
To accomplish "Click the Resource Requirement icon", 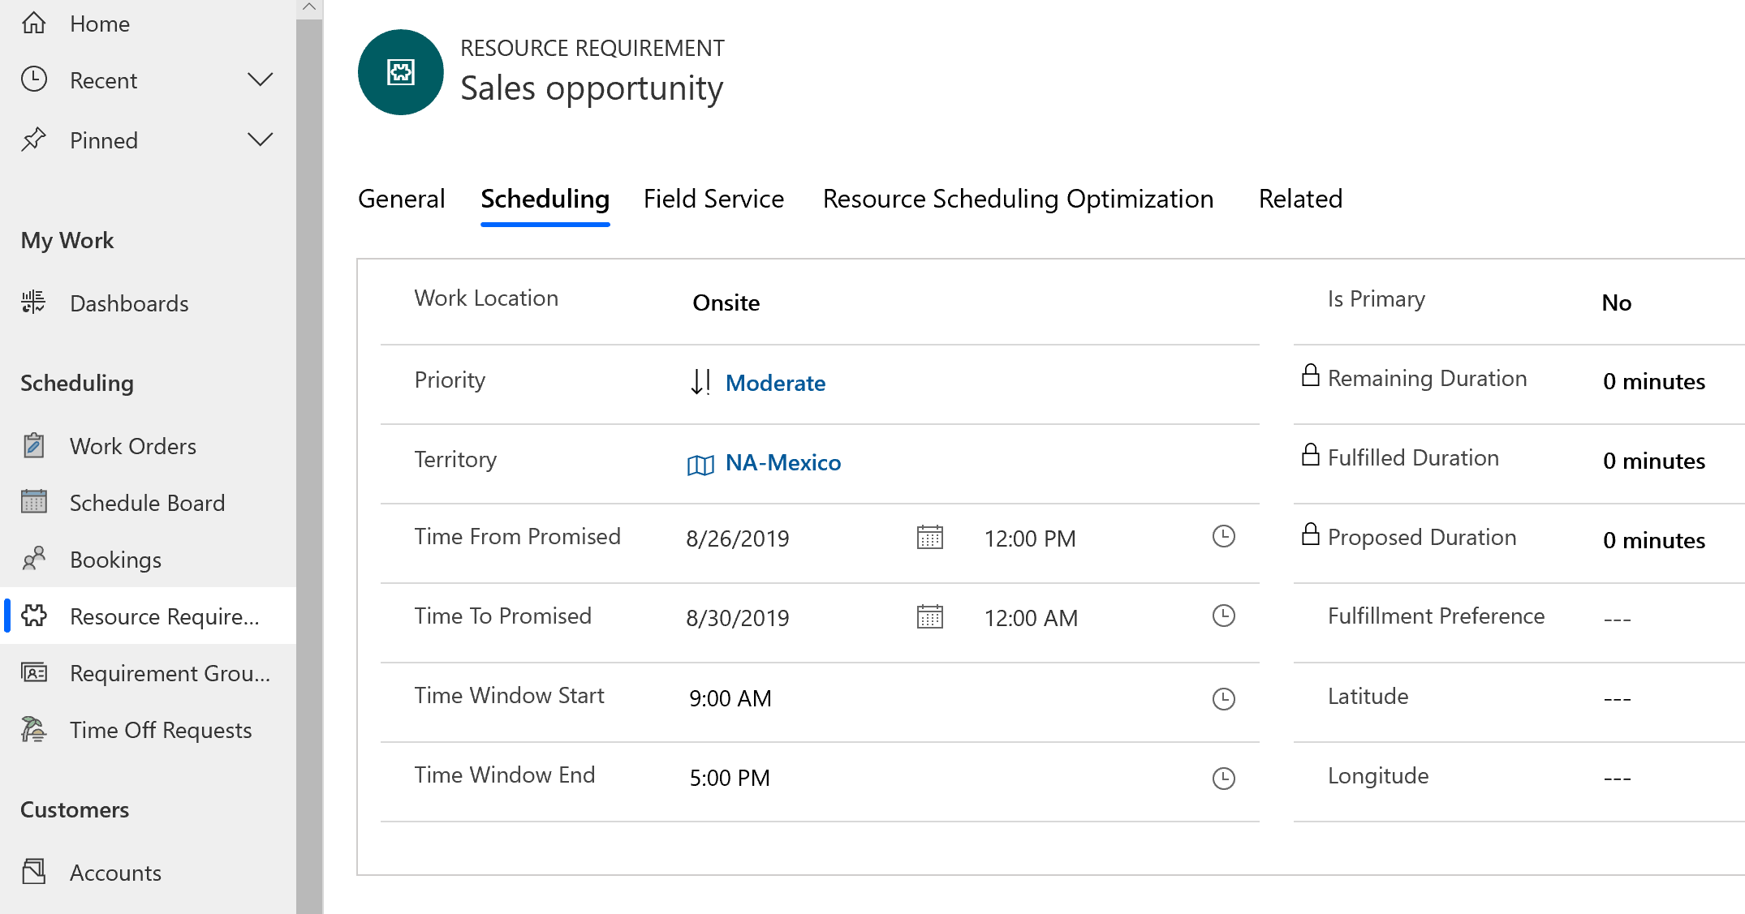I will pos(35,616).
